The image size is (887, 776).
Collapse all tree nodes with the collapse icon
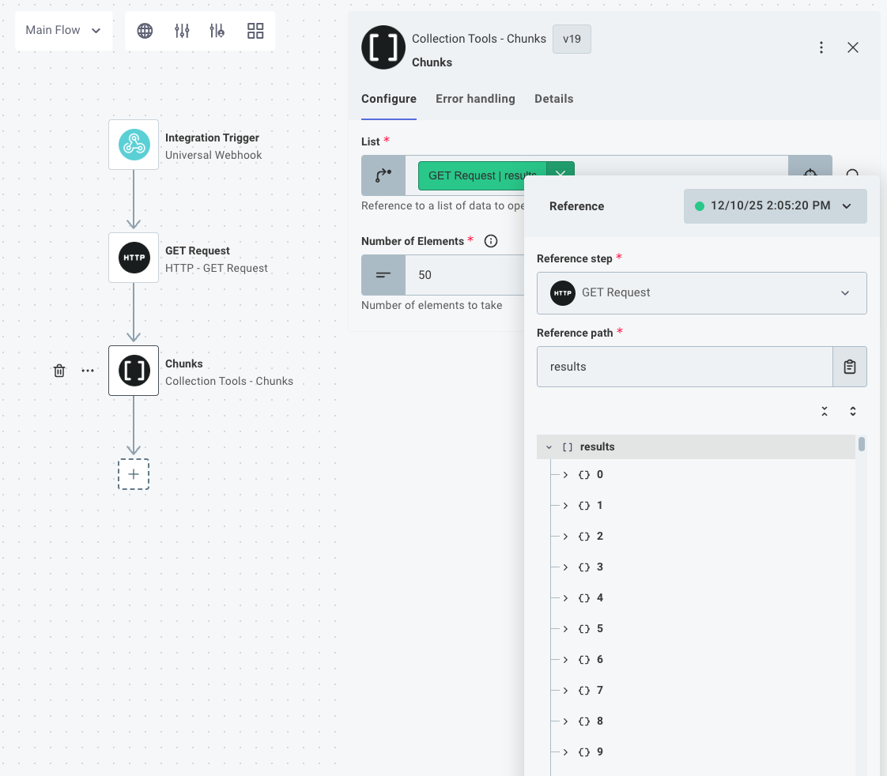(x=824, y=411)
